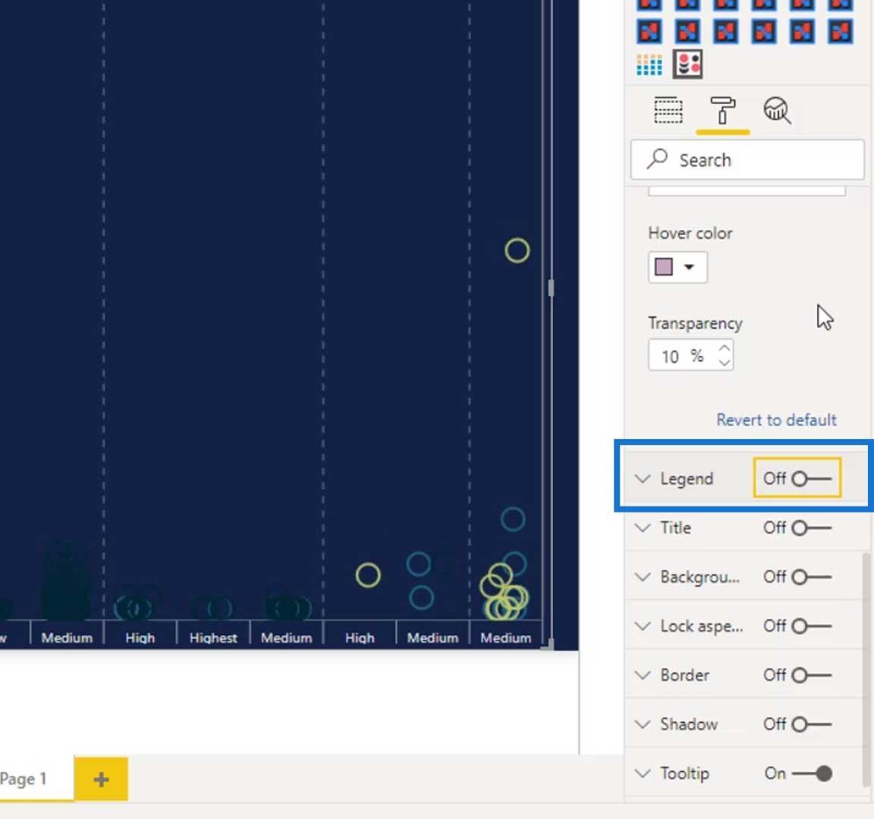Expand the Lock aspect section
This screenshot has height=819, width=874.
[642, 626]
